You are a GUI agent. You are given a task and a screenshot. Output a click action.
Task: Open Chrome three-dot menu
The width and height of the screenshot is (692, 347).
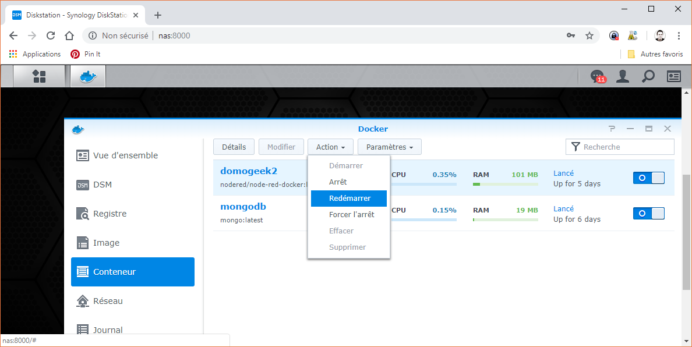tap(679, 36)
